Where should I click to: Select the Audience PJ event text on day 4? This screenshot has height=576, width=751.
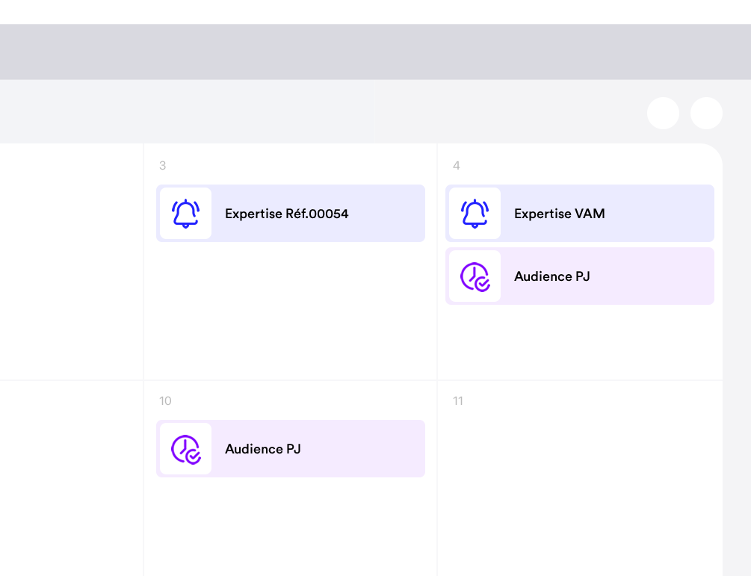551,276
